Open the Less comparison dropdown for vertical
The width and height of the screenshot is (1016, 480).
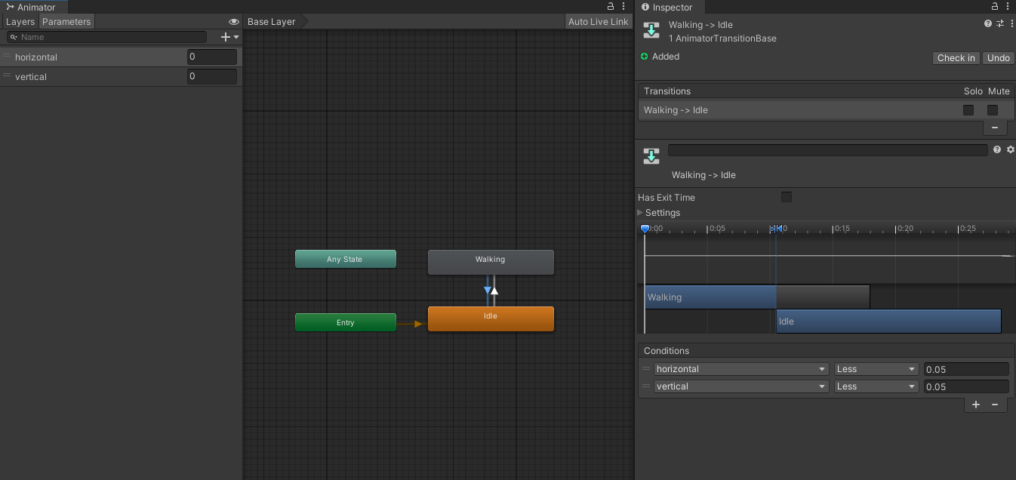876,386
